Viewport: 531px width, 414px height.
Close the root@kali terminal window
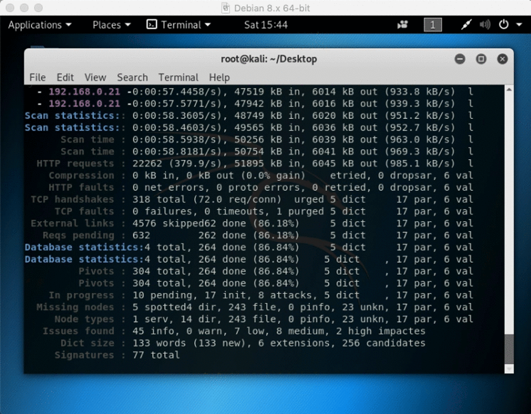click(502, 59)
